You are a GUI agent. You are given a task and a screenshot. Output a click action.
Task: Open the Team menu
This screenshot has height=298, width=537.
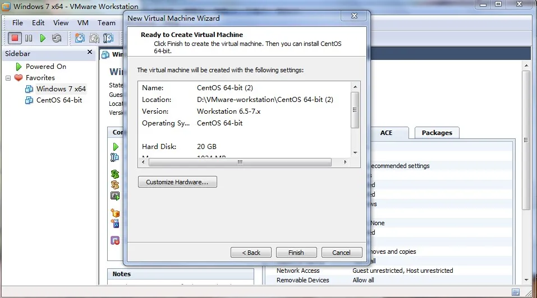107,23
